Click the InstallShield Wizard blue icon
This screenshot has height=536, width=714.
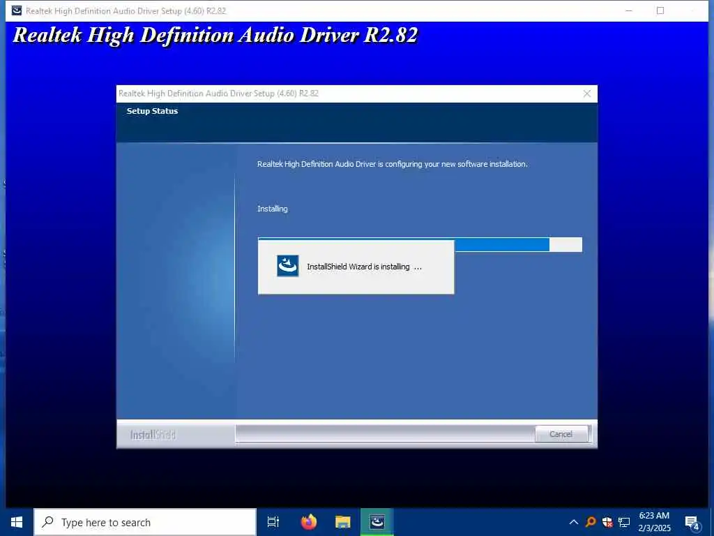point(288,266)
